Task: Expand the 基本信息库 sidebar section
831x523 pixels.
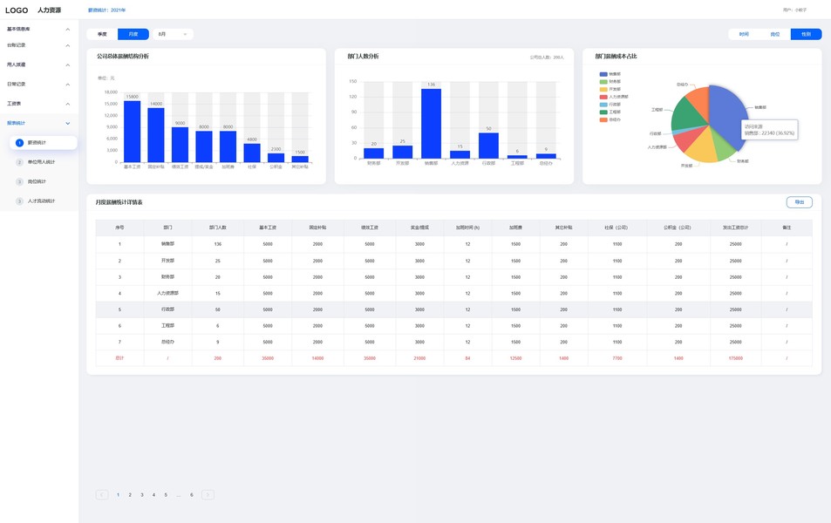Action: pyautogui.click(x=39, y=29)
